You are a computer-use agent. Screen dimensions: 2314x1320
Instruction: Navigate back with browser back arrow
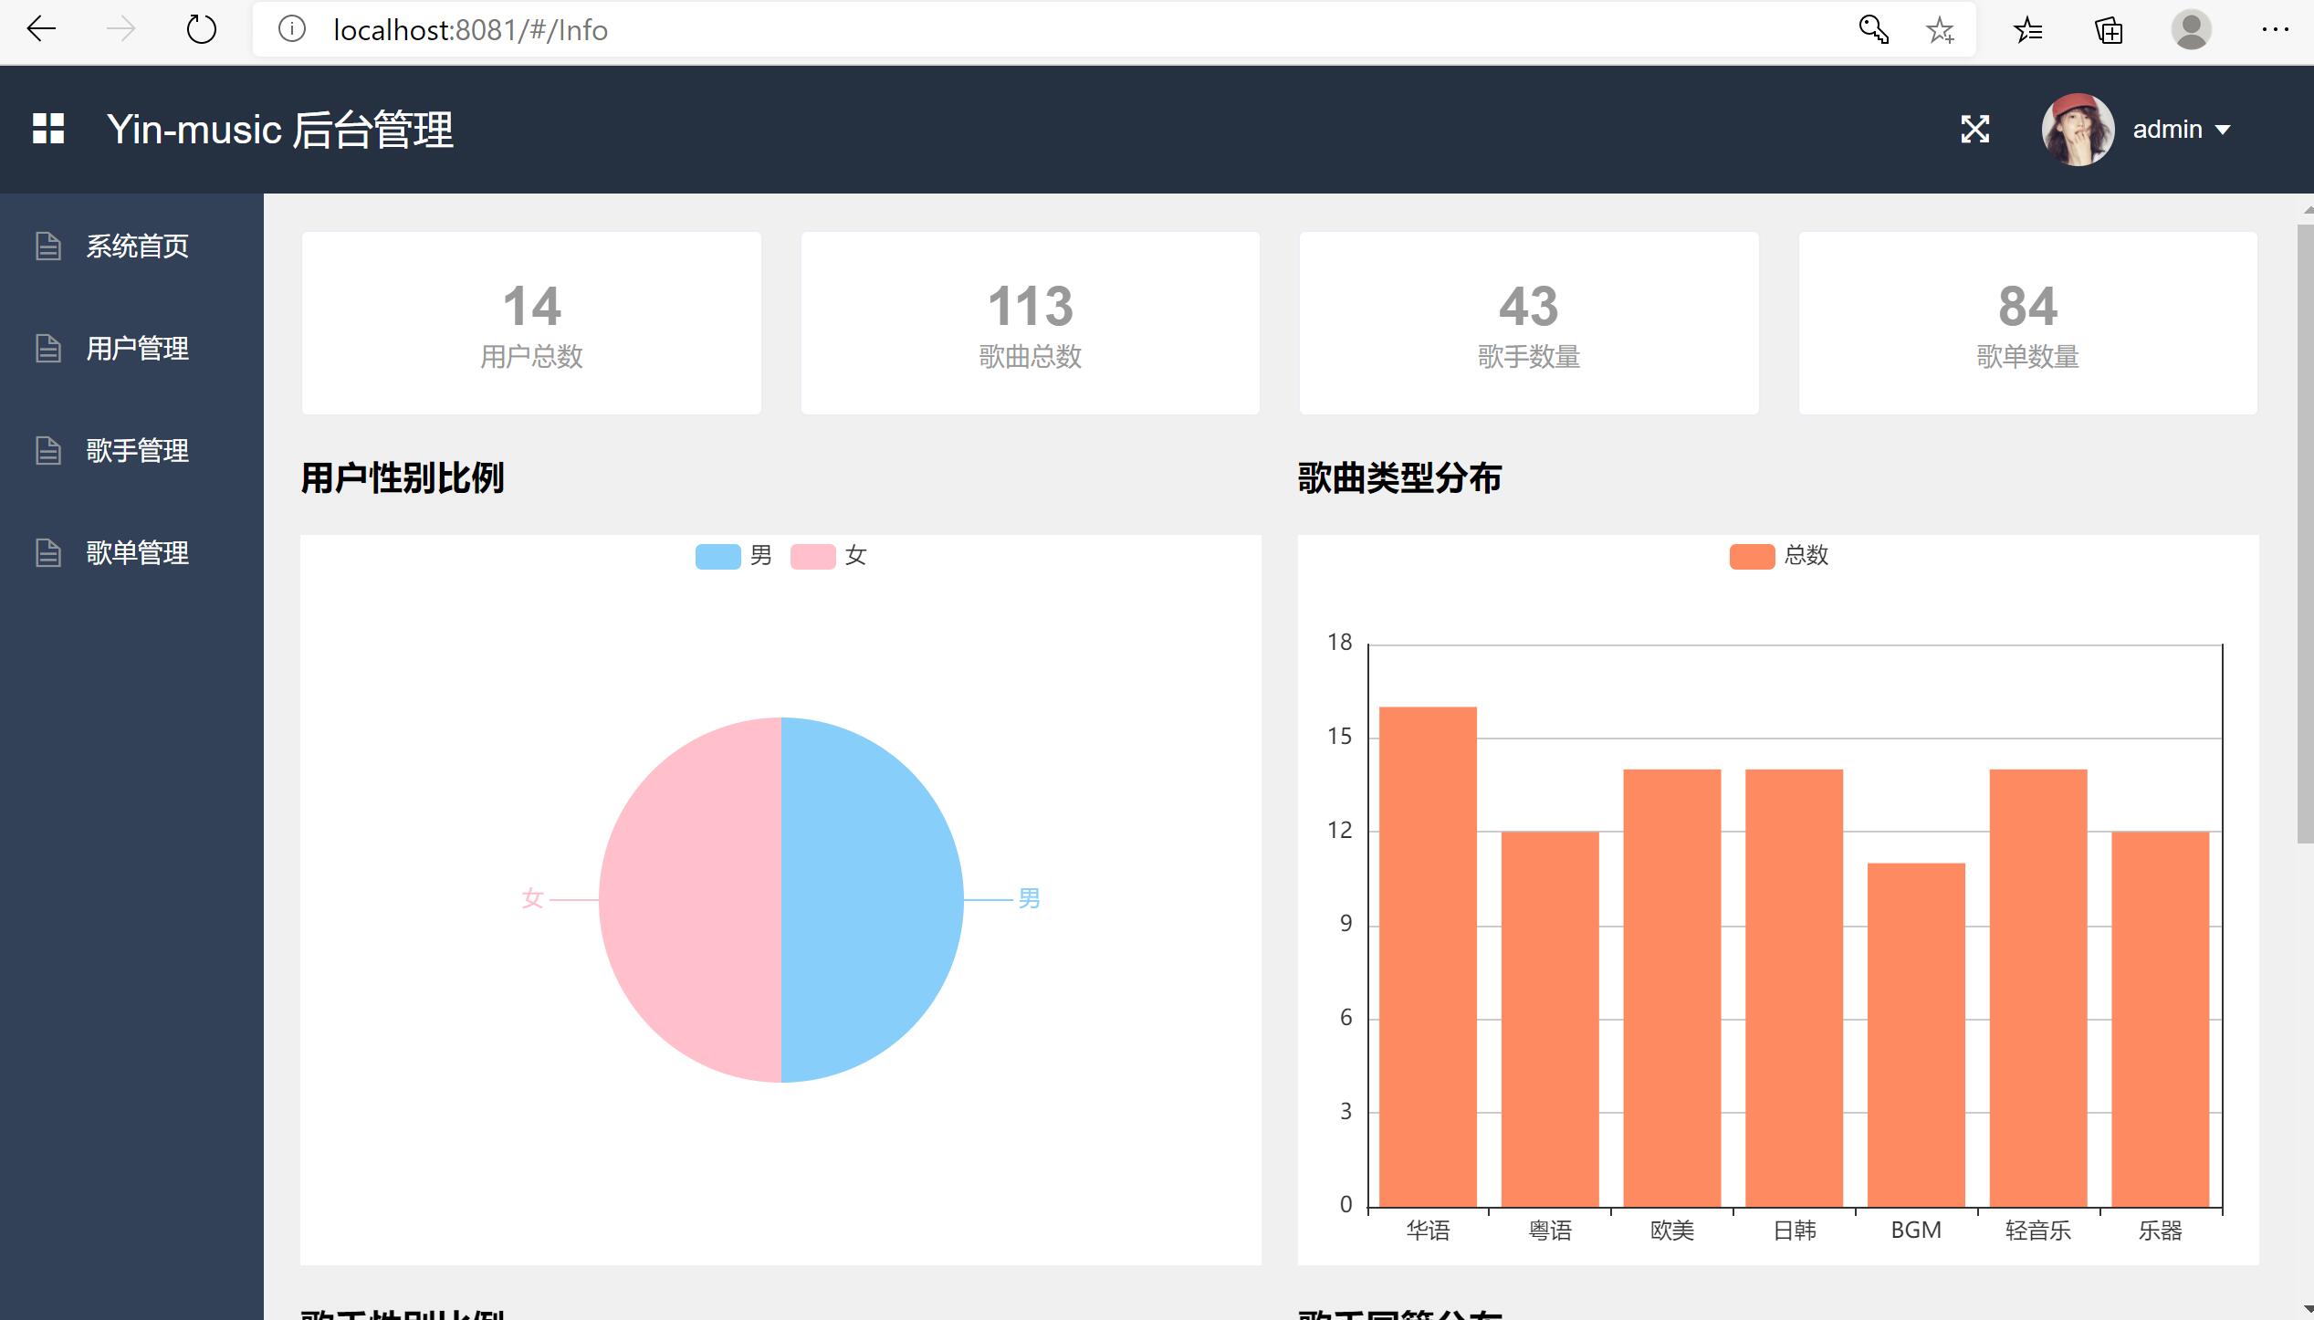point(41,30)
